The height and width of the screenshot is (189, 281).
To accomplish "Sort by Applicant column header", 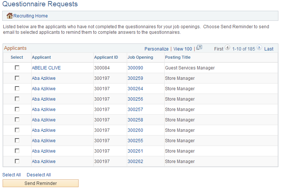I will (42, 57).
